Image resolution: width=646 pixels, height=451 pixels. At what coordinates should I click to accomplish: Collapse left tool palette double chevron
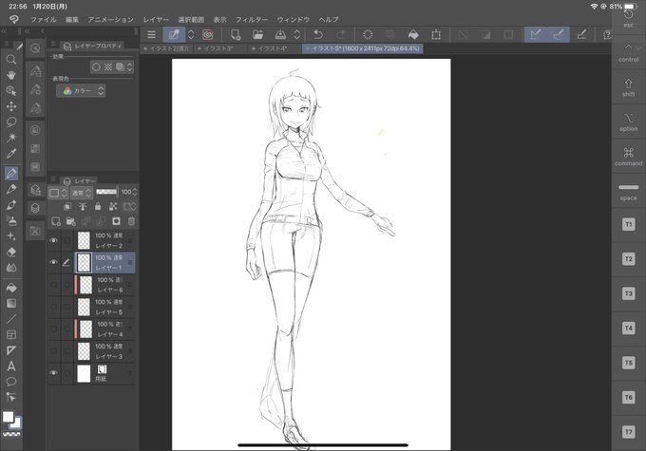pyautogui.click(x=4, y=31)
